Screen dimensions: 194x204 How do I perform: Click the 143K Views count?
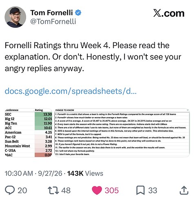point(85,173)
